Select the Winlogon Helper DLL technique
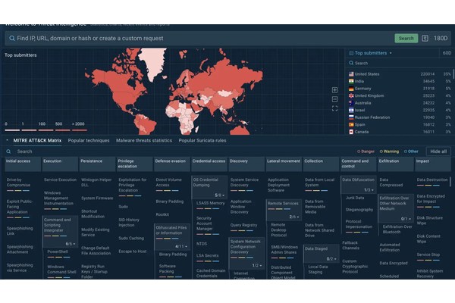The image size is (455, 303). pyautogui.click(x=96, y=183)
